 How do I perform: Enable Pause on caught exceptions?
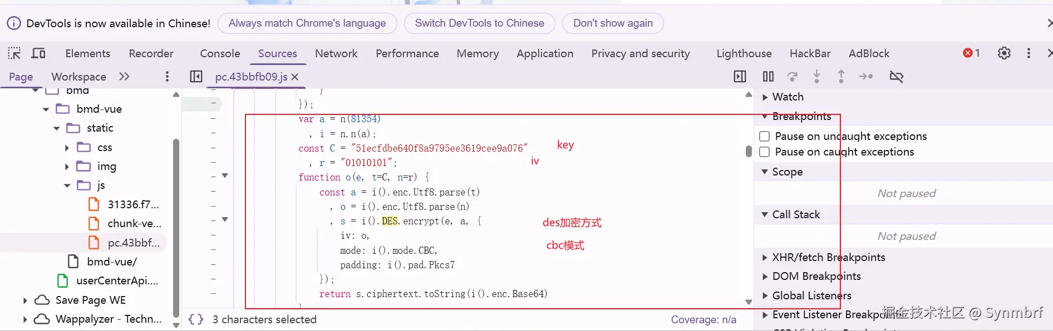pyautogui.click(x=764, y=152)
